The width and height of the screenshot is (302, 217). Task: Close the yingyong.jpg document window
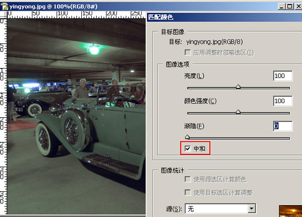[298, 7]
